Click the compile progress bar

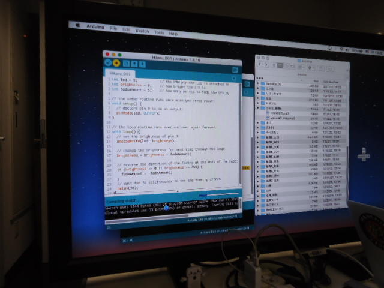tap(218, 195)
